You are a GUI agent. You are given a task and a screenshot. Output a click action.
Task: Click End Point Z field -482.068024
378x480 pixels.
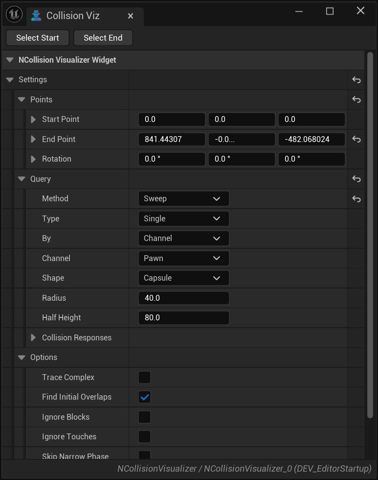pyautogui.click(x=311, y=139)
